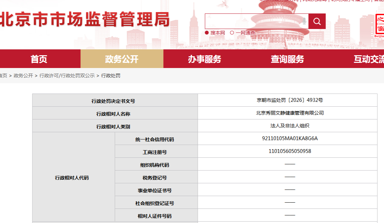Open the 办事服务 navigation tab
Screen dimensions: 384x223
pos(204,59)
